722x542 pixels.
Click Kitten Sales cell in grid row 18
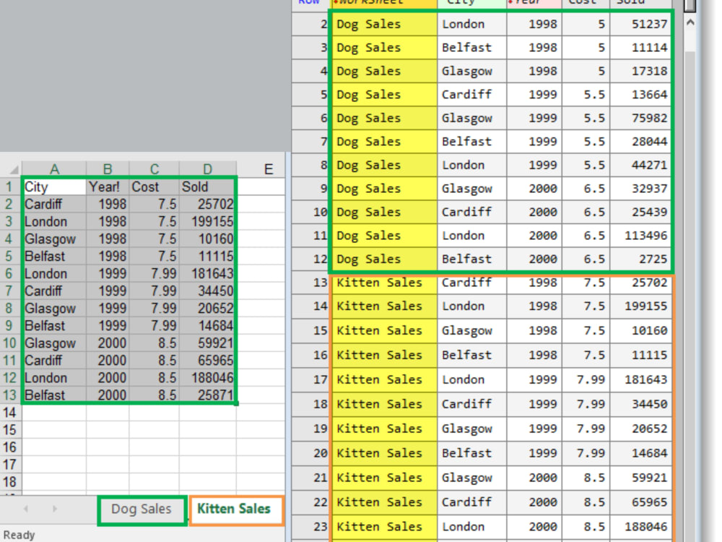click(x=385, y=404)
